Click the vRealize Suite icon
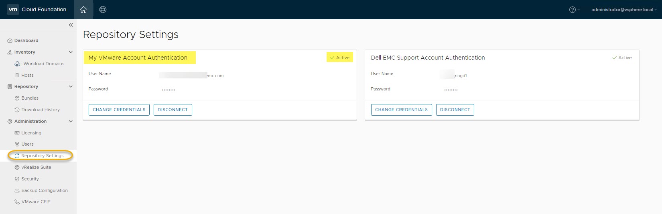662x214 pixels. (x=17, y=168)
